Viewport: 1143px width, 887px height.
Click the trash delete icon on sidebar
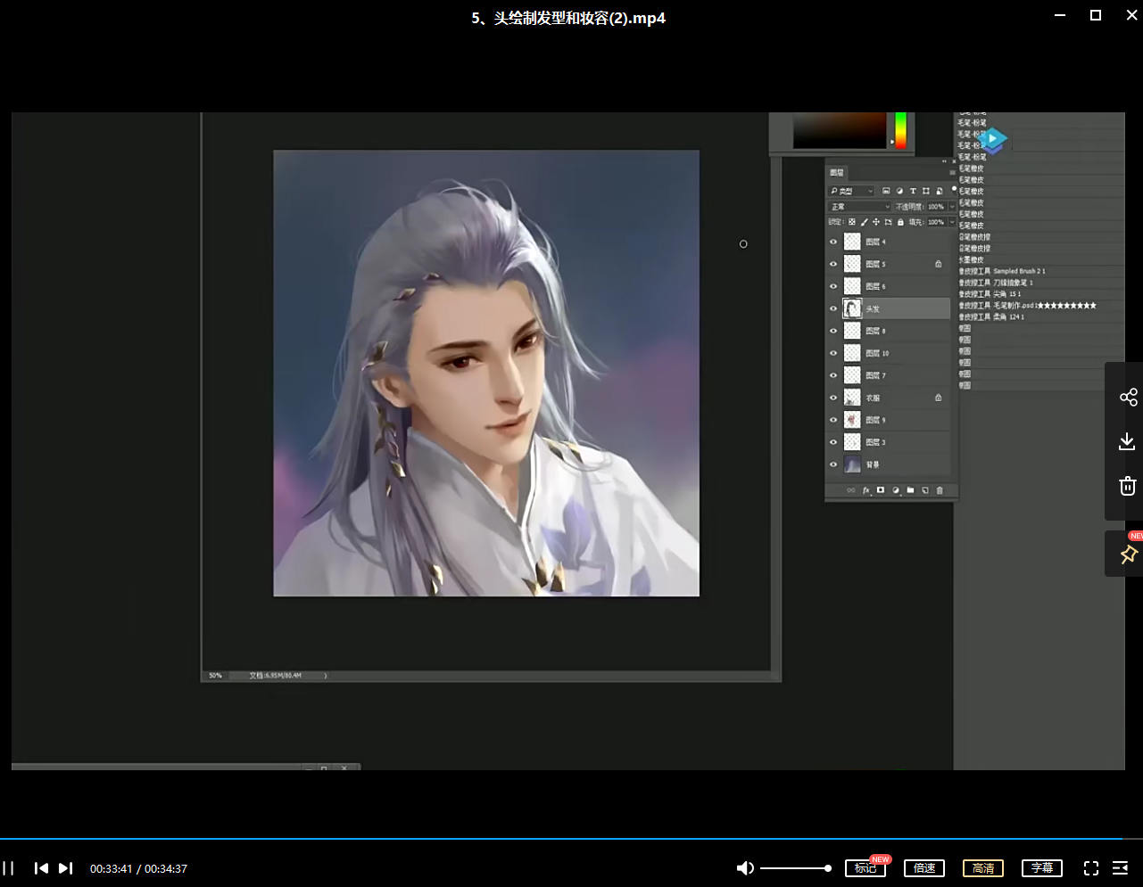(x=1127, y=486)
